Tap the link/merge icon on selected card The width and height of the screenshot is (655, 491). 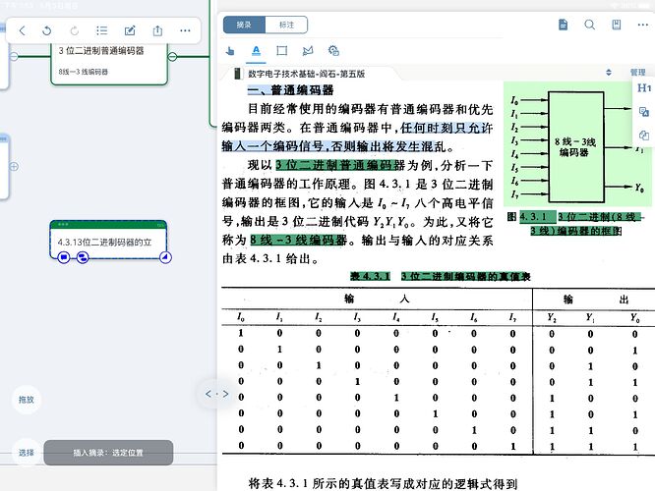[x=83, y=257]
